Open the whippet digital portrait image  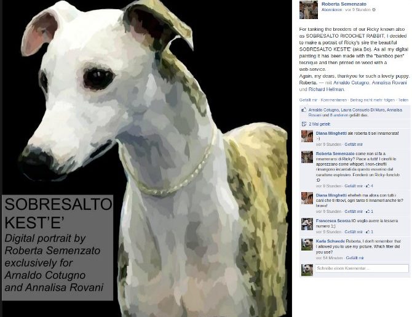pyautogui.click(x=147, y=158)
